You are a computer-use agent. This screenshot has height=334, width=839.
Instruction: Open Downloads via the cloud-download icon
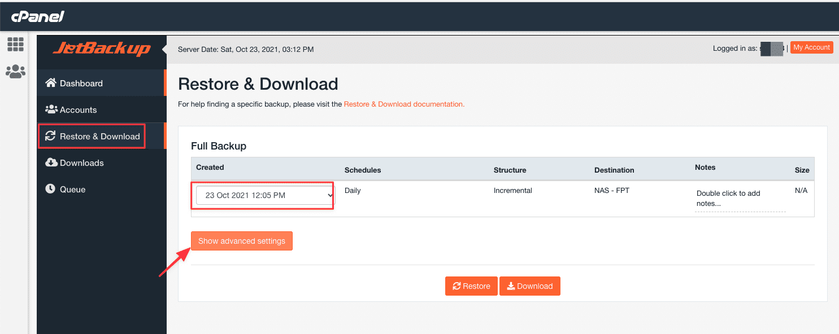pyautogui.click(x=51, y=162)
